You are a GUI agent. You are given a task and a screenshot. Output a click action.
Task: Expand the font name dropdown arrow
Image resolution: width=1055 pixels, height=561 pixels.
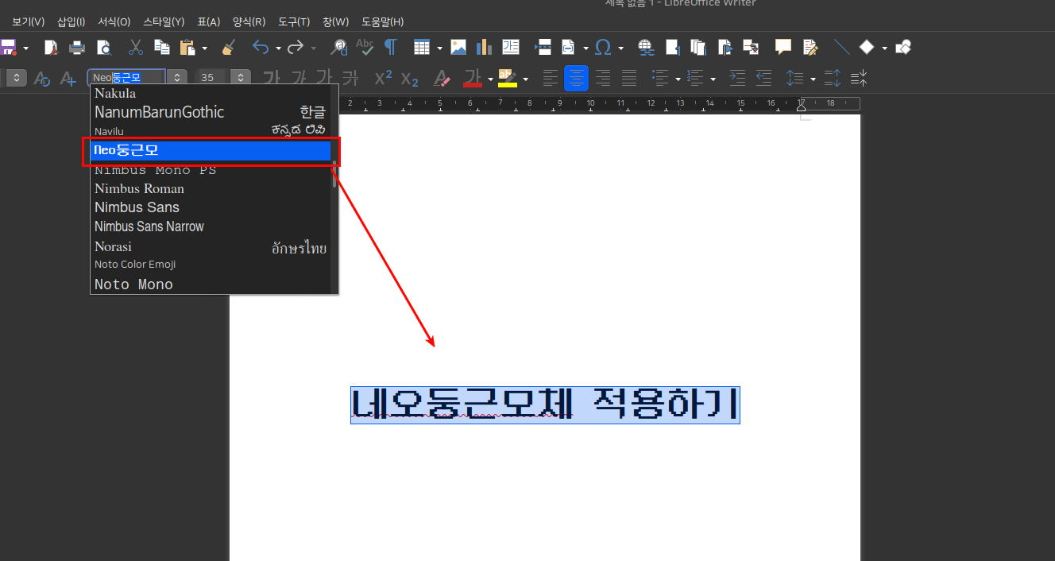[x=177, y=78]
